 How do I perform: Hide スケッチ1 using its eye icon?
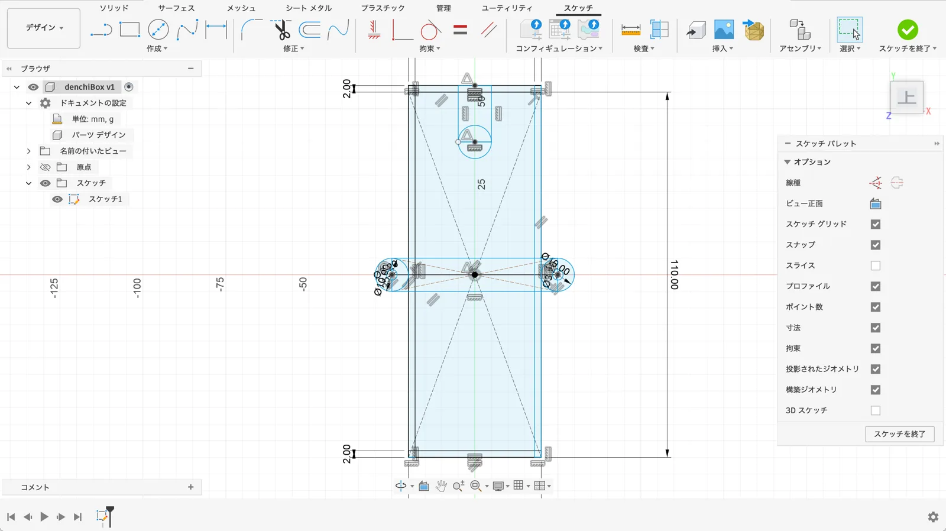pyautogui.click(x=57, y=199)
